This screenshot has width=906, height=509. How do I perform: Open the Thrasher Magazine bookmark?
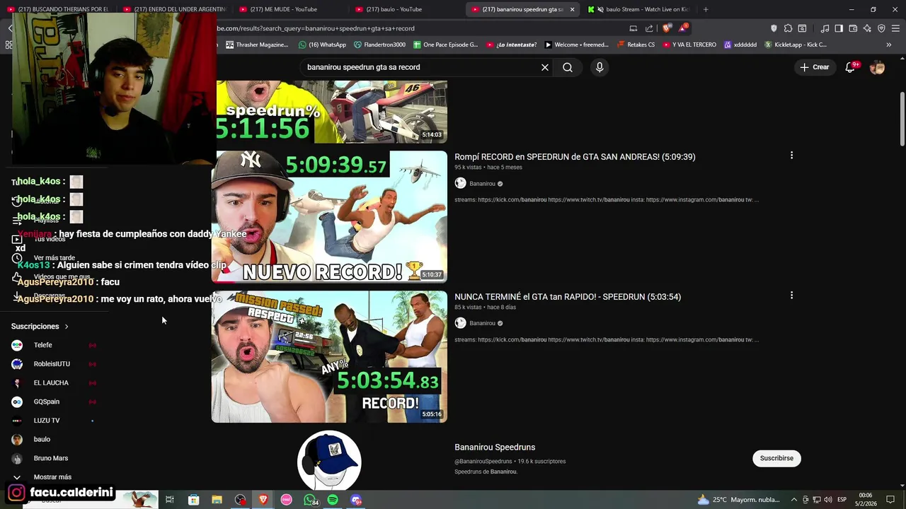(x=257, y=45)
